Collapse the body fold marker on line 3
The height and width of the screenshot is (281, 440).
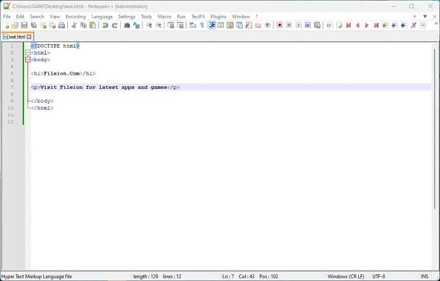[x=28, y=59]
